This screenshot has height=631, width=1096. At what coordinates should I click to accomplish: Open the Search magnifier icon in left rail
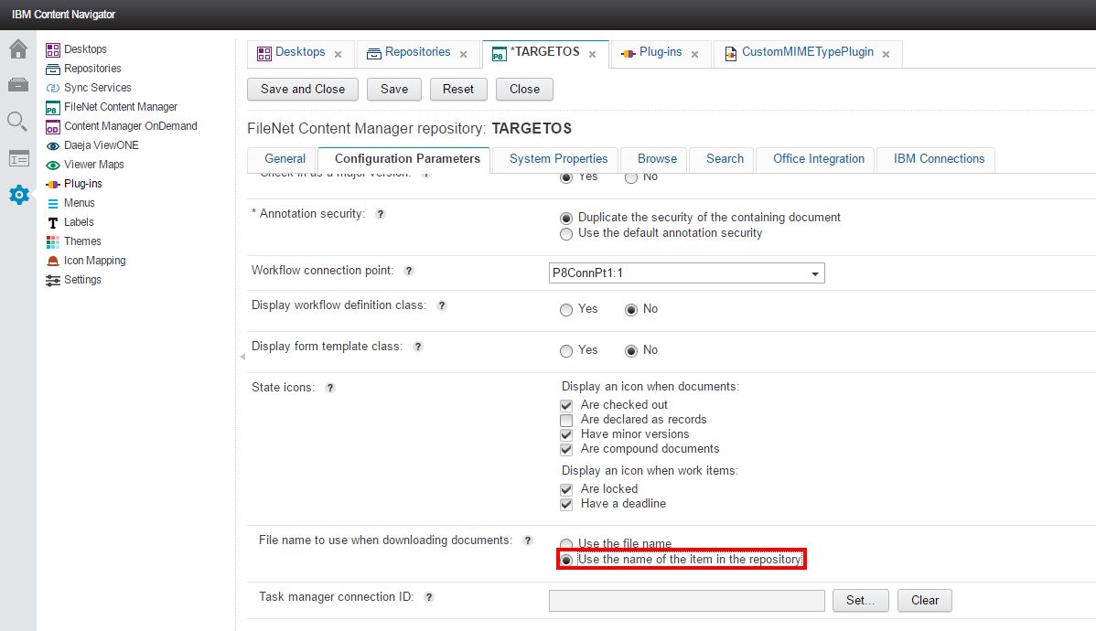click(17, 122)
